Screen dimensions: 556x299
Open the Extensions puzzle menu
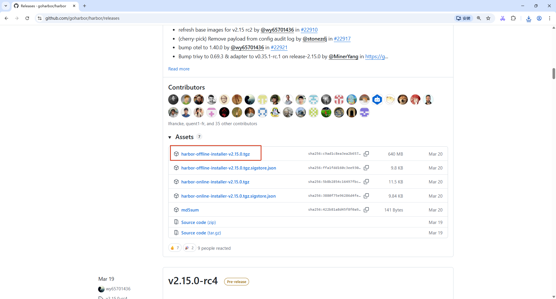513,18
